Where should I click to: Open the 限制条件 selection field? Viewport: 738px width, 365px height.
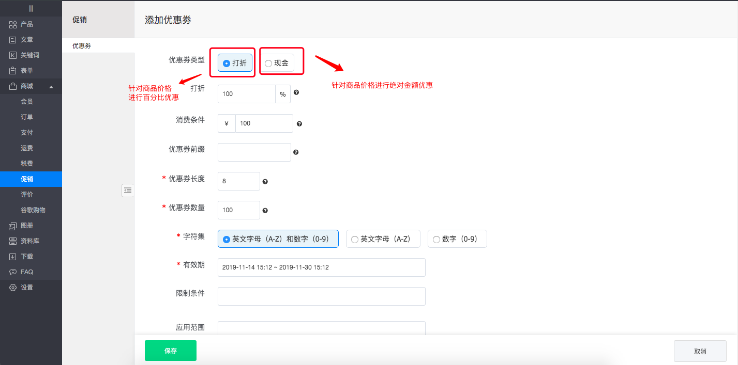point(321,296)
